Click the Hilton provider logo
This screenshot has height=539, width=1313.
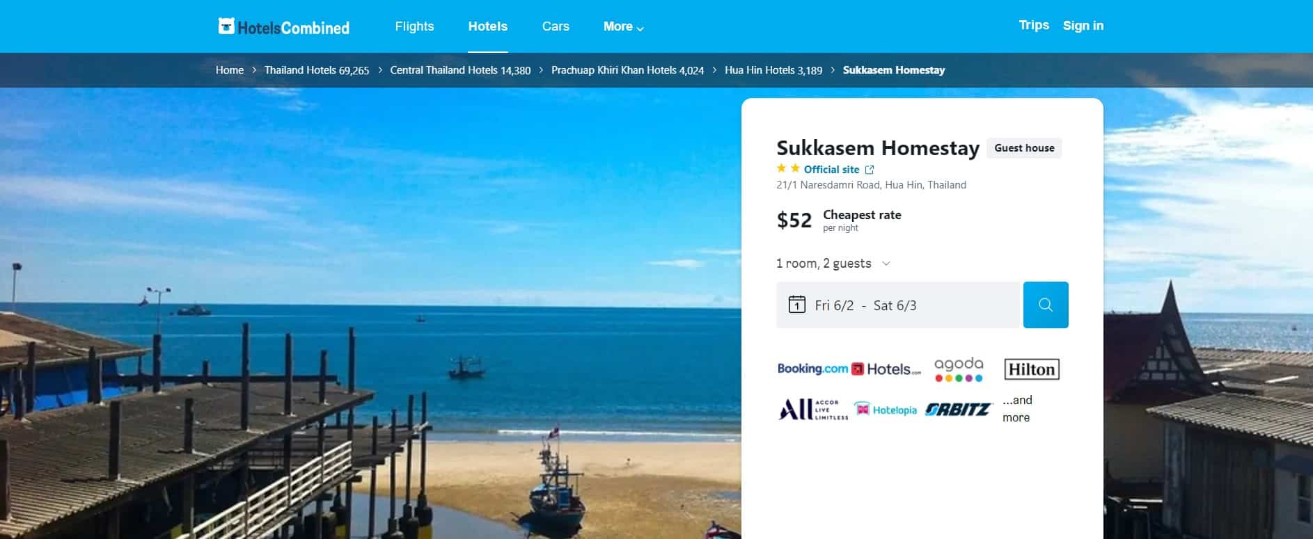click(x=1032, y=369)
